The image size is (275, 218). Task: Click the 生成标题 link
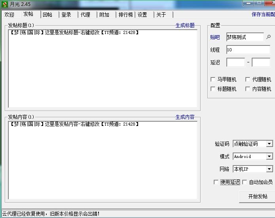click(185, 25)
